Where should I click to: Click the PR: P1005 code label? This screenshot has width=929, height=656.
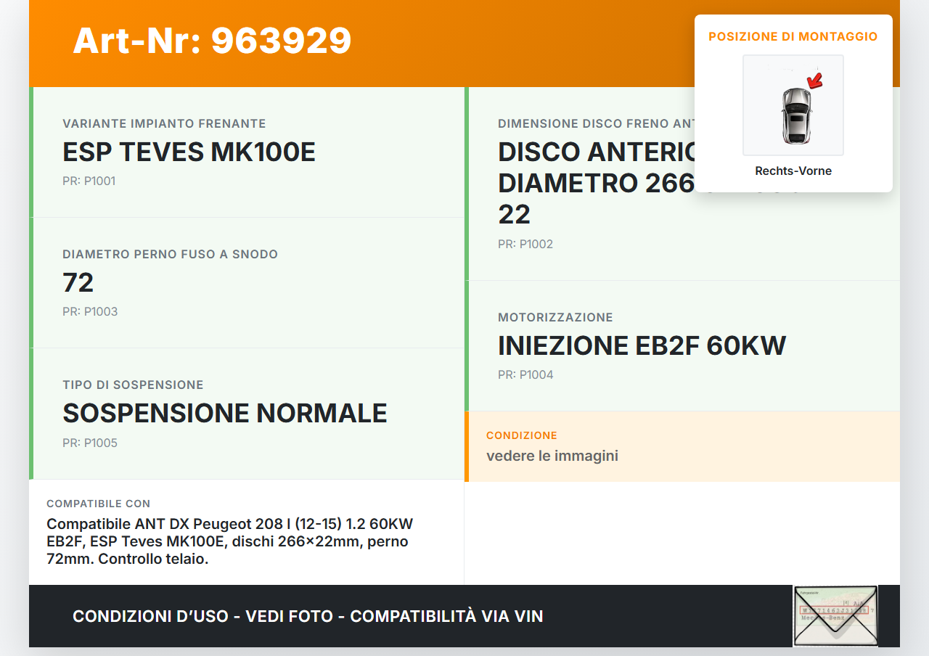(90, 442)
